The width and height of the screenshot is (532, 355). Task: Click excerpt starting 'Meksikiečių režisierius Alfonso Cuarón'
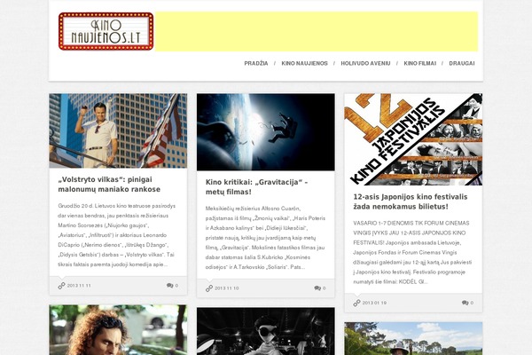click(265, 238)
